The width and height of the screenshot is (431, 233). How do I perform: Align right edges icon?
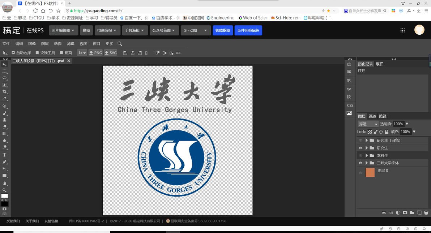pos(140,53)
